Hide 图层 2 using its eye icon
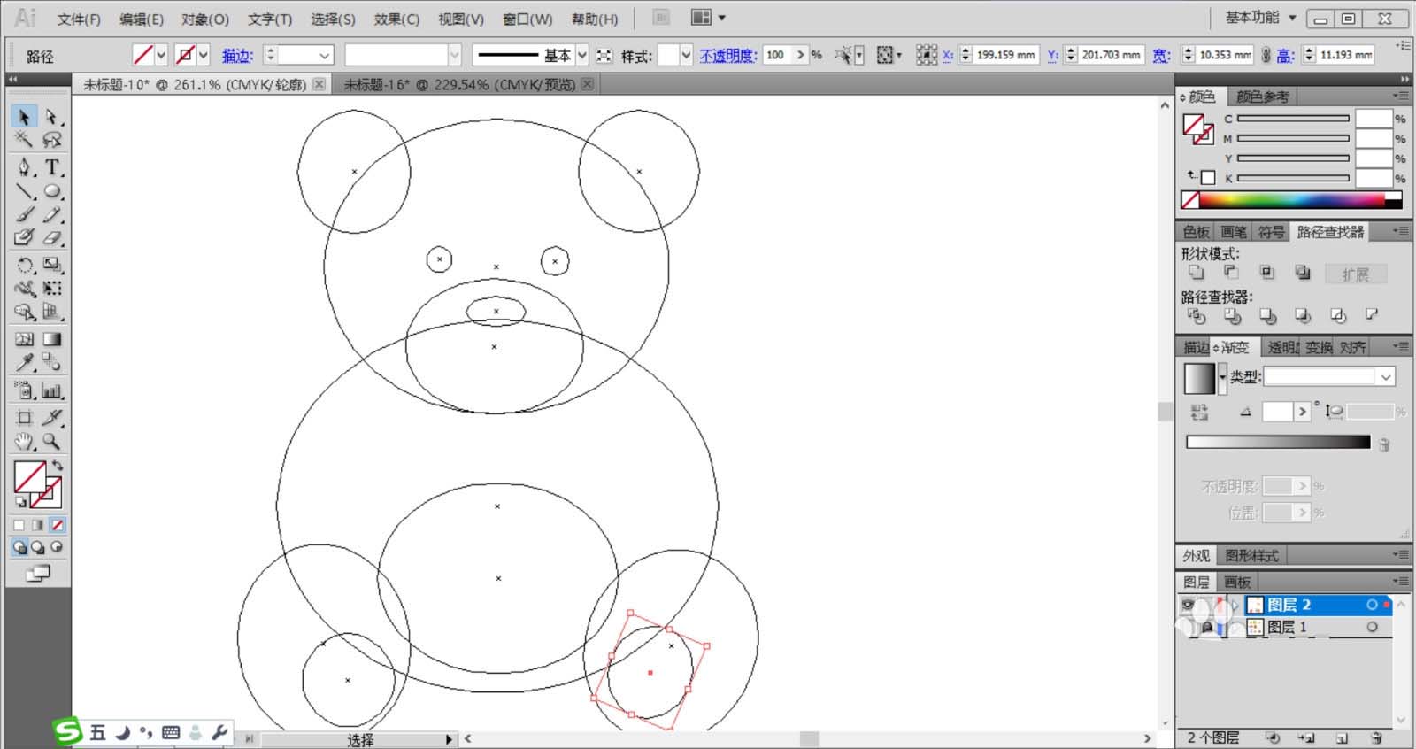 coord(1189,605)
